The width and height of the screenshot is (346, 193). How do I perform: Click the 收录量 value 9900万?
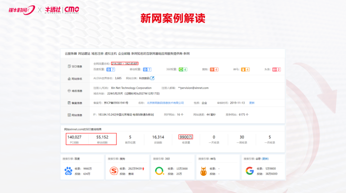[x=186, y=137]
